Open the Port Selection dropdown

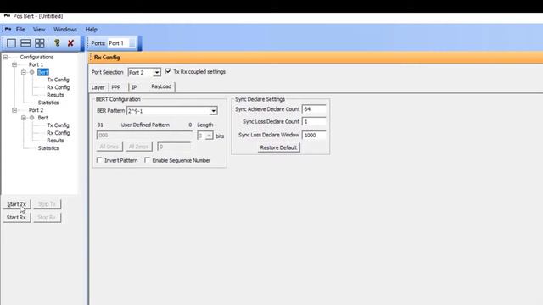(x=156, y=72)
